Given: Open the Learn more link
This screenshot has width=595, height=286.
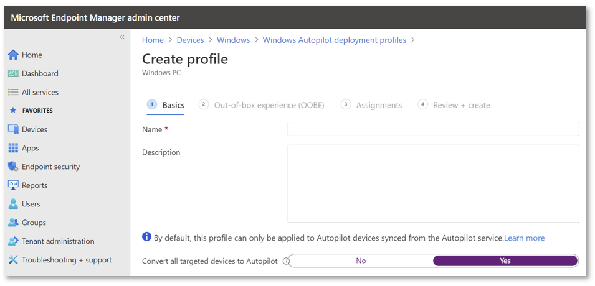Looking at the screenshot, I should pyautogui.click(x=525, y=238).
